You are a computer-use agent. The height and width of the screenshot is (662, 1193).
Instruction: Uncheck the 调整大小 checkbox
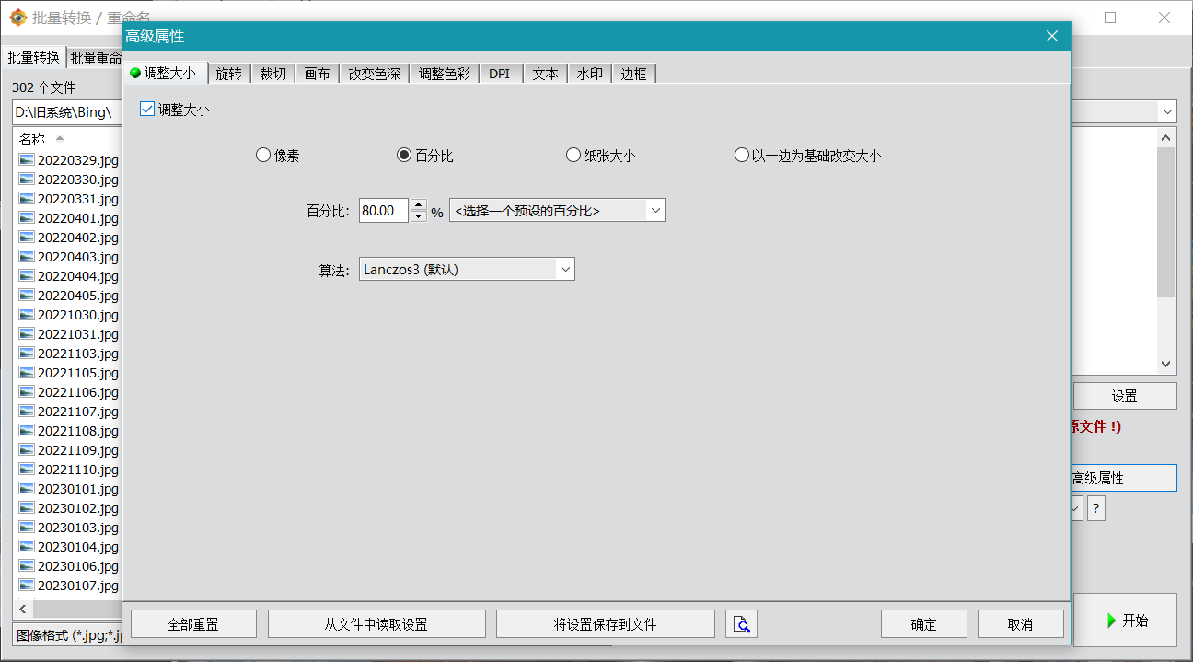(147, 109)
